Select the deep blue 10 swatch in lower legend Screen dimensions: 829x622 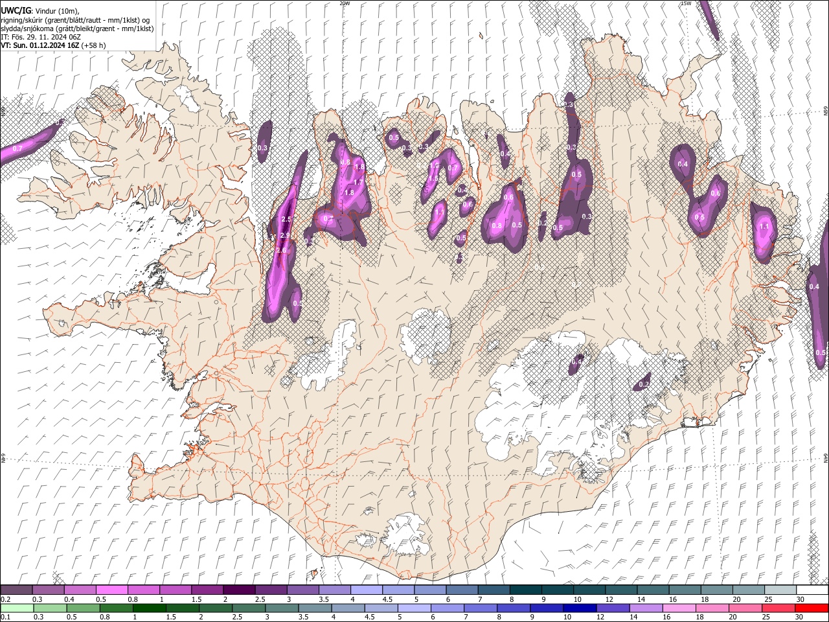(580, 608)
